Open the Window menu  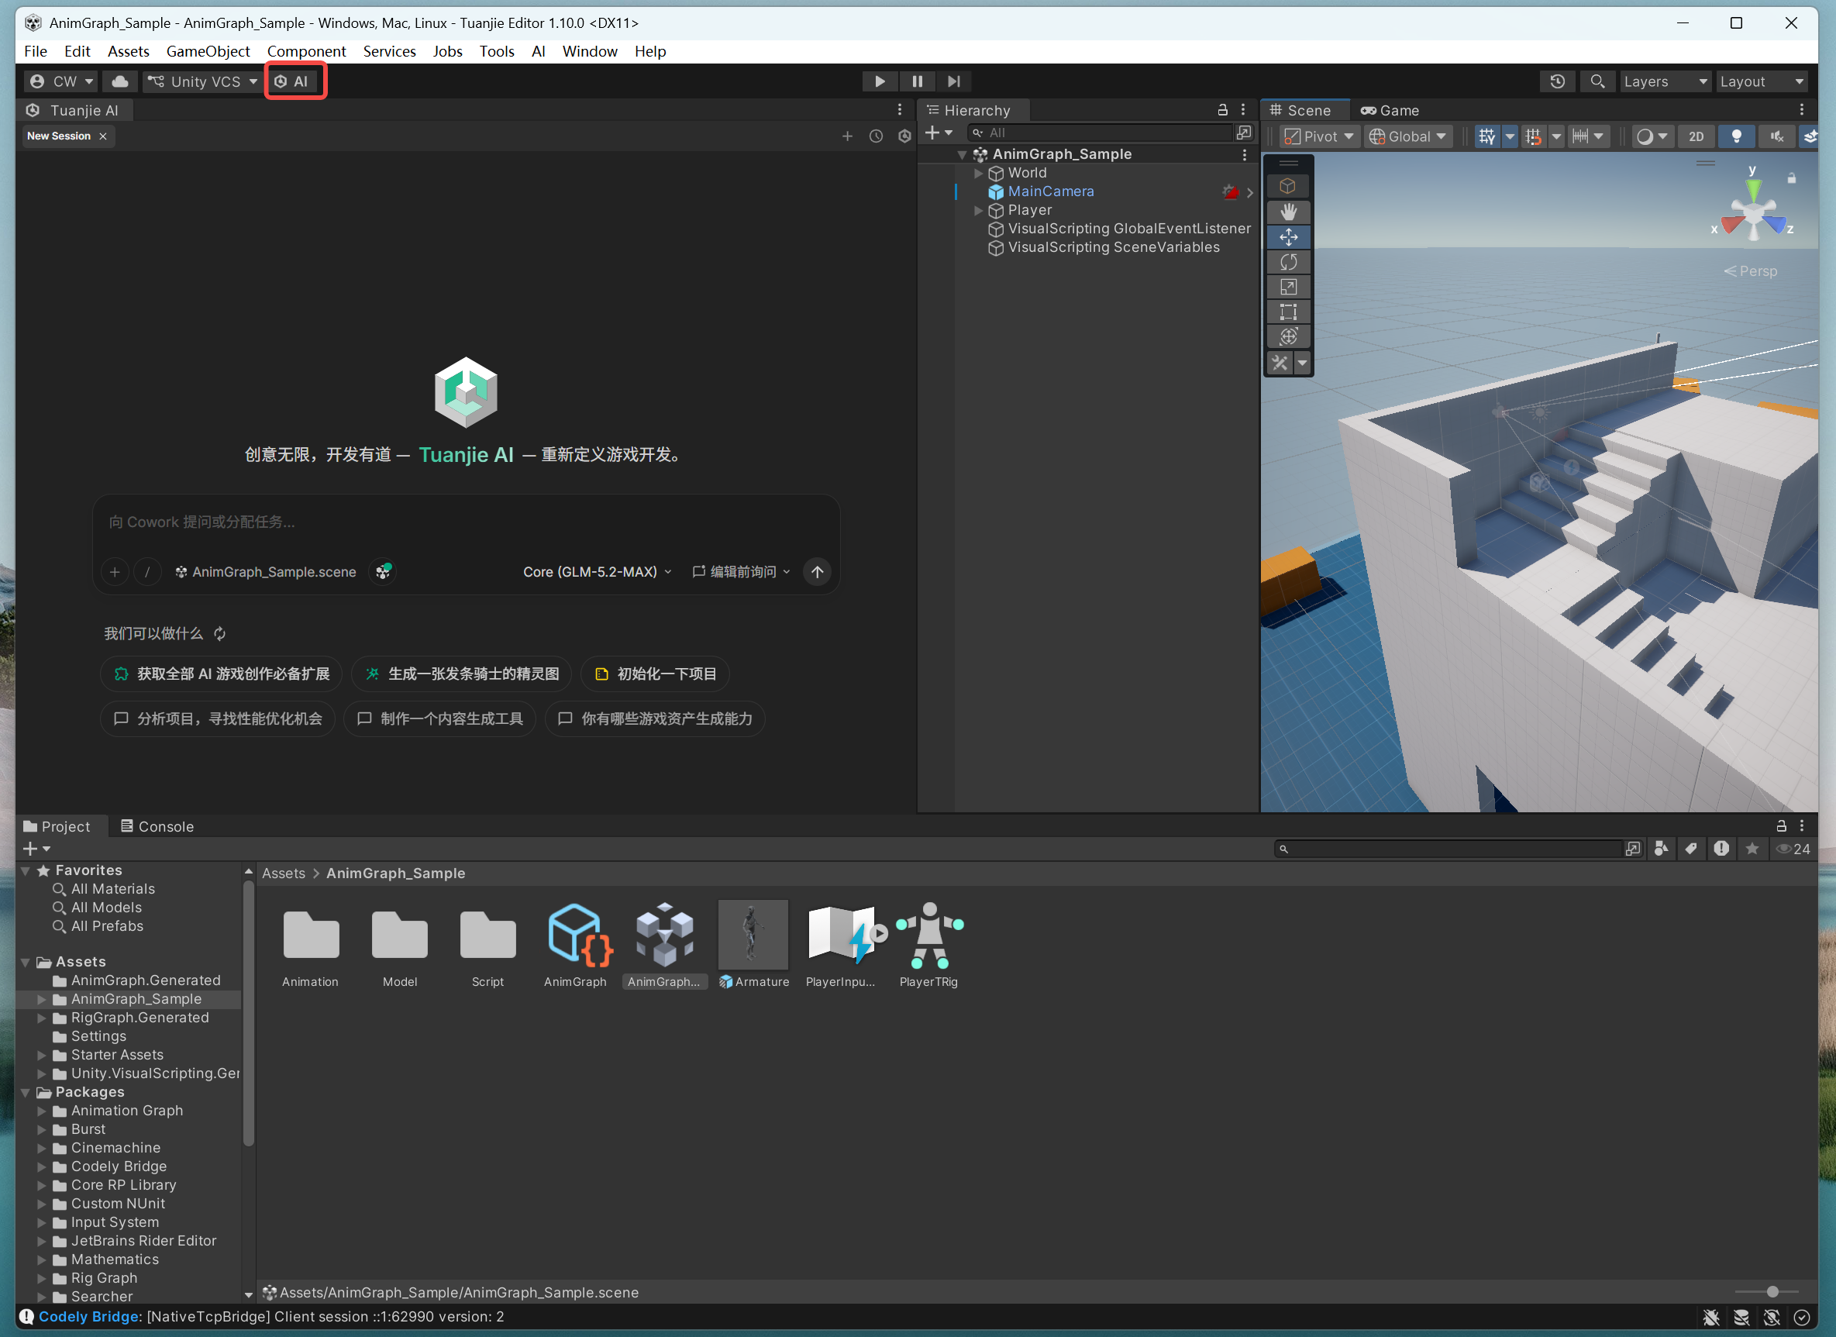(x=589, y=51)
